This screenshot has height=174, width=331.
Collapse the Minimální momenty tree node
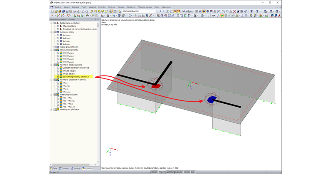tap(51, 50)
